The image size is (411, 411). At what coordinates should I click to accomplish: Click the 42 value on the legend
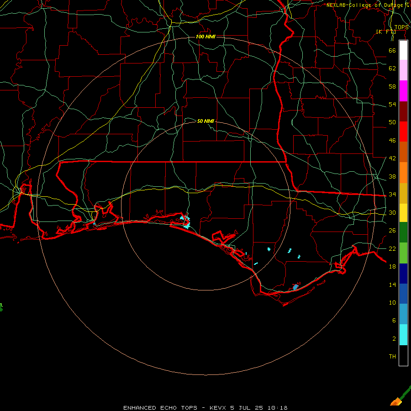[x=392, y=158]
